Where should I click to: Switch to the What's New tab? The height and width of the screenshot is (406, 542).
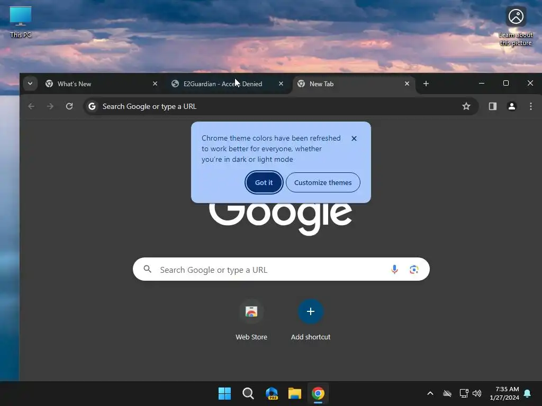coord(101,84)
